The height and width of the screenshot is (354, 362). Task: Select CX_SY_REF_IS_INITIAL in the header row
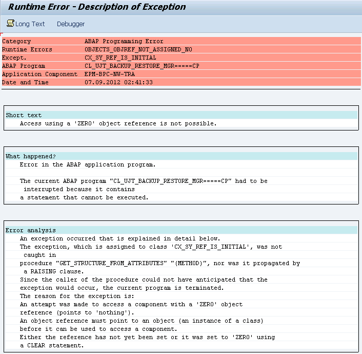click(x=120, y=58)
